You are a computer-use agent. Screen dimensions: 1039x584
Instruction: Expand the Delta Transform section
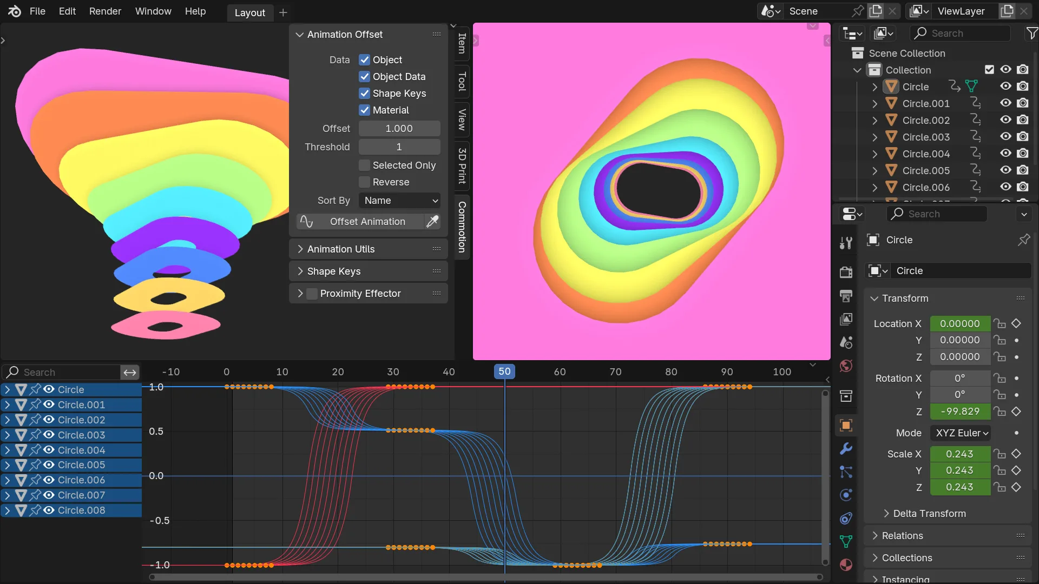(929, 513)
